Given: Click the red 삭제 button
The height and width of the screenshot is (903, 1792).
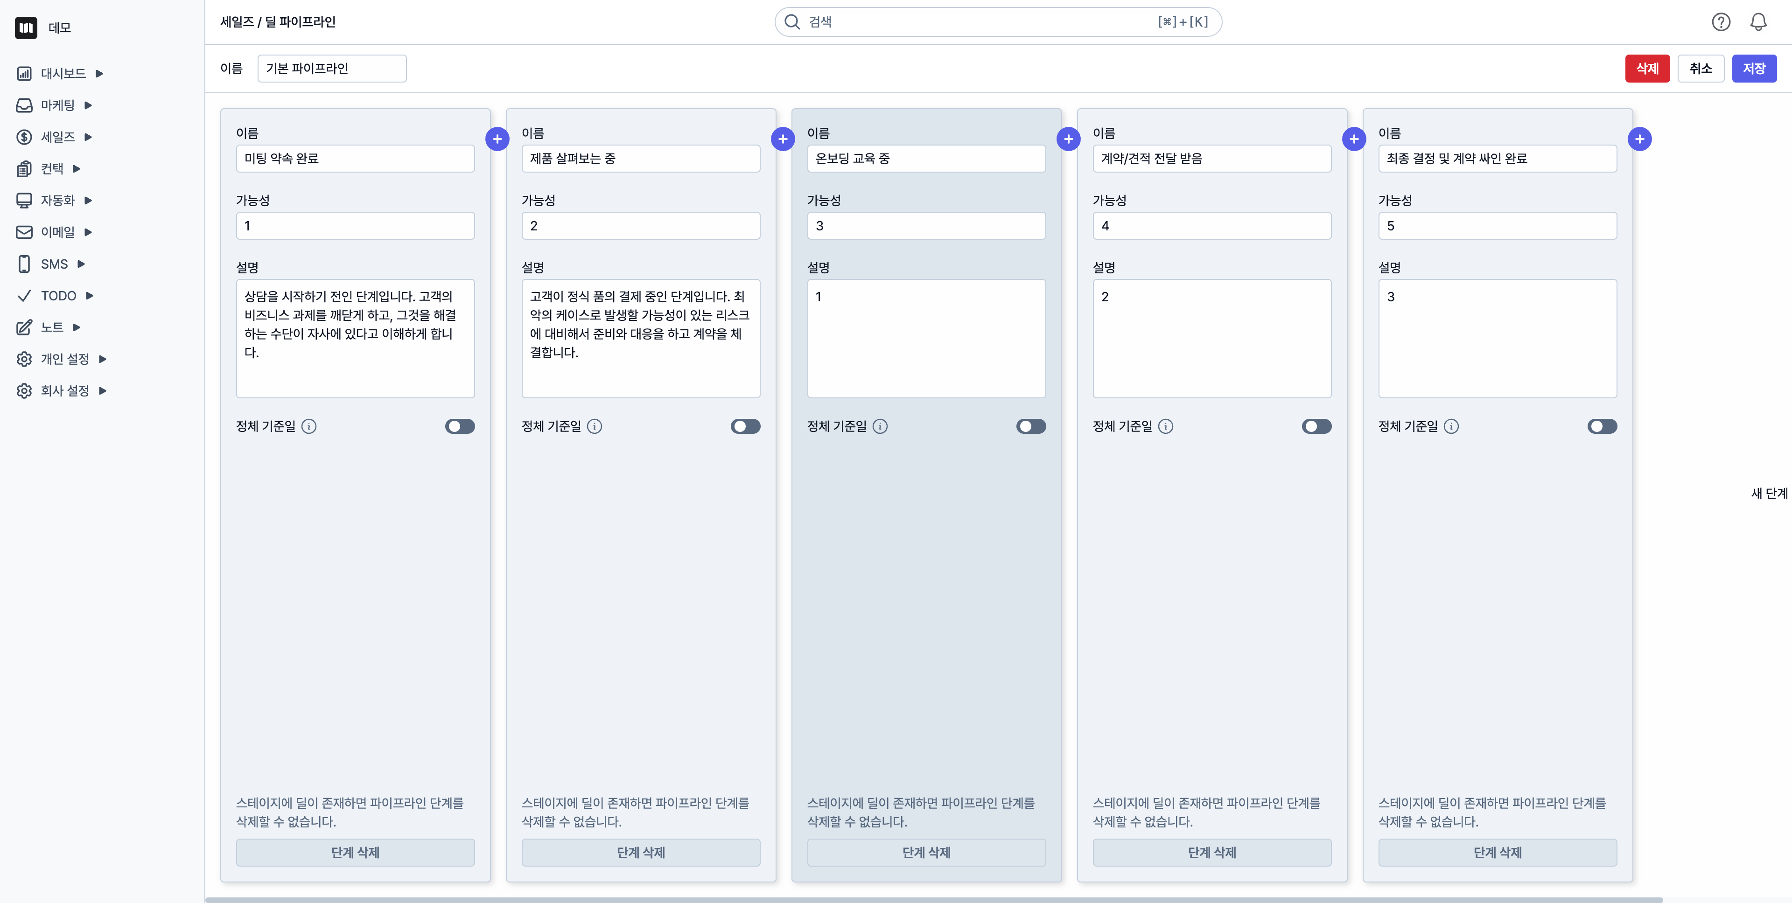Looking at the screenshot, I should coord(1647,69).
